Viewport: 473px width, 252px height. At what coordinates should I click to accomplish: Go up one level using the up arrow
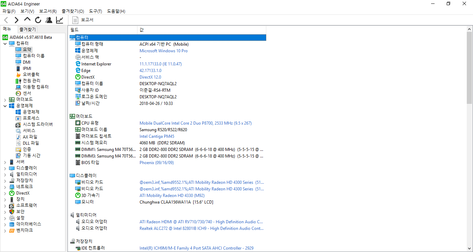[27, 20]
